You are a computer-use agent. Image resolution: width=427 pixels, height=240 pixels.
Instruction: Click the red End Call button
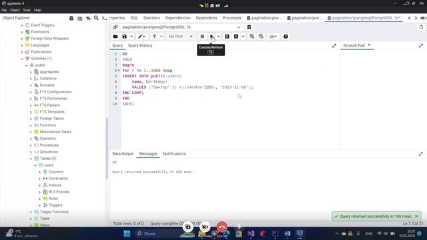pyautogui.click(x=222, y=227)
